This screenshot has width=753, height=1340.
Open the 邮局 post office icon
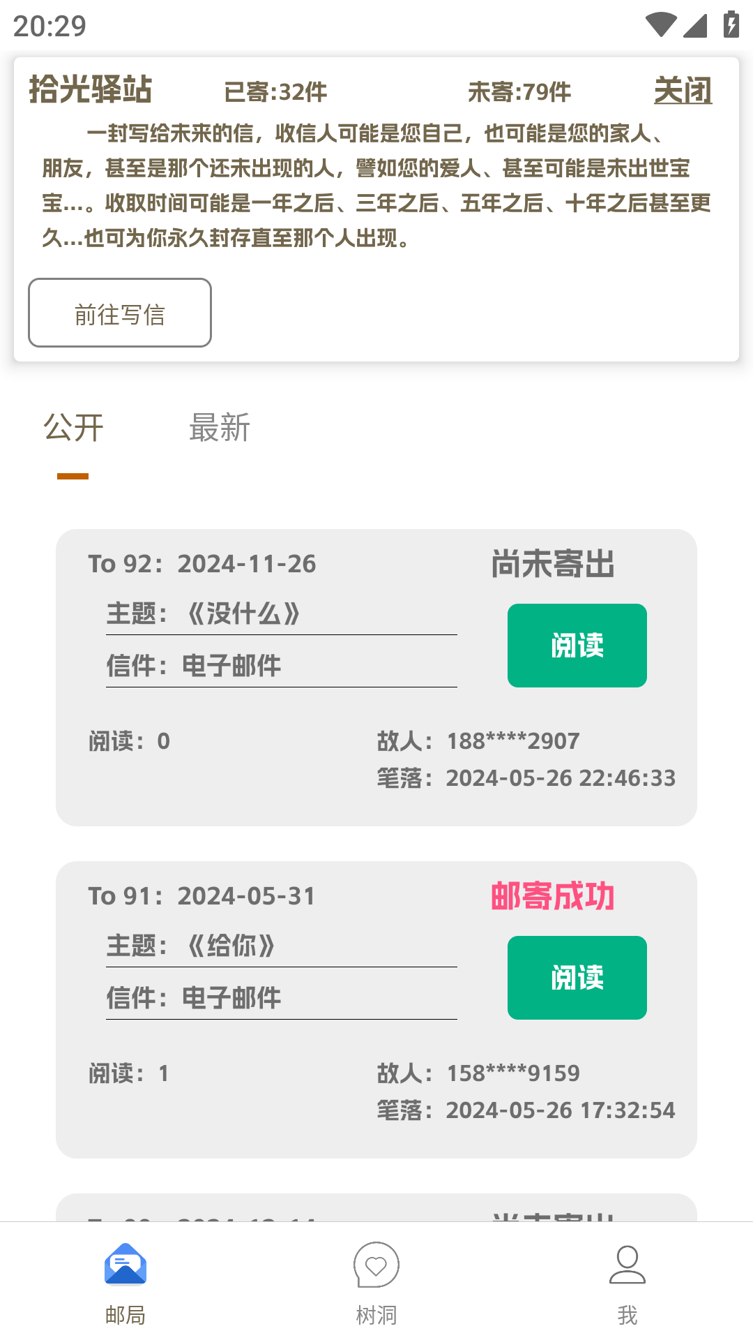click(x=125, y=1265)
